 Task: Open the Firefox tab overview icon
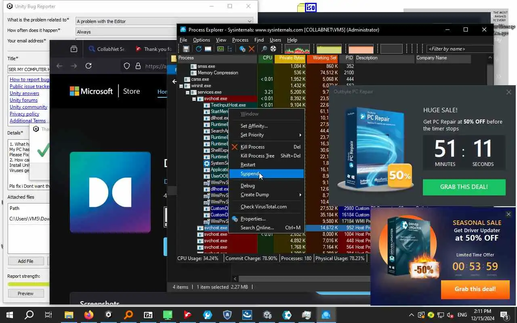pyautogui.click(x=74, y=49)
